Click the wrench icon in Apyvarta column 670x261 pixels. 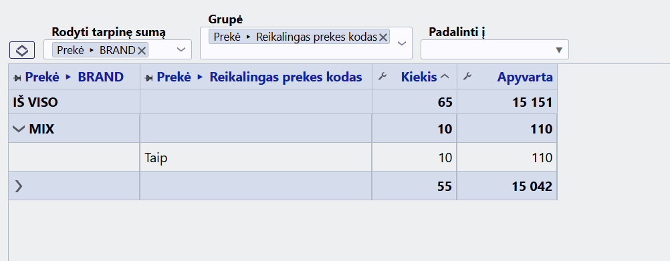click(467, 77)
